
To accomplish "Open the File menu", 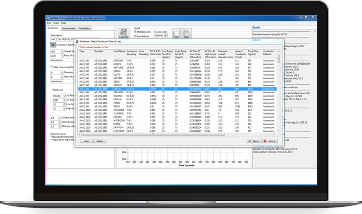I will (49, 23).
